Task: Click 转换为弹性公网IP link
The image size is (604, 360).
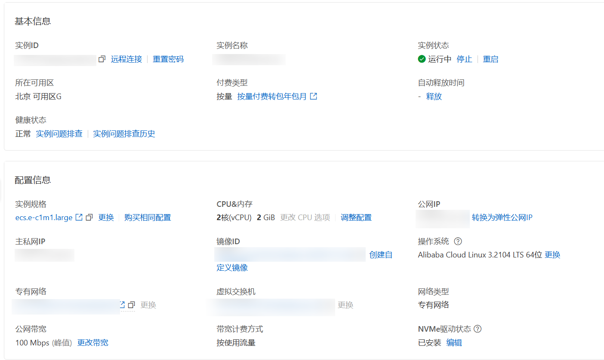Action: point(502,218)
